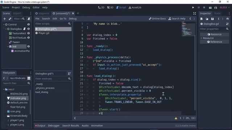Screen dimensions: 232x130
Task: Open the Output panel
Action: (40, 126)
